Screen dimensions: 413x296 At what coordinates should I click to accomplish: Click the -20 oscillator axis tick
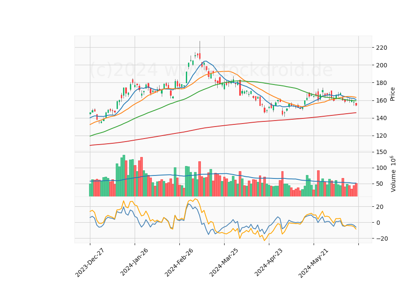pyautogui.click(x=380, y=239)
